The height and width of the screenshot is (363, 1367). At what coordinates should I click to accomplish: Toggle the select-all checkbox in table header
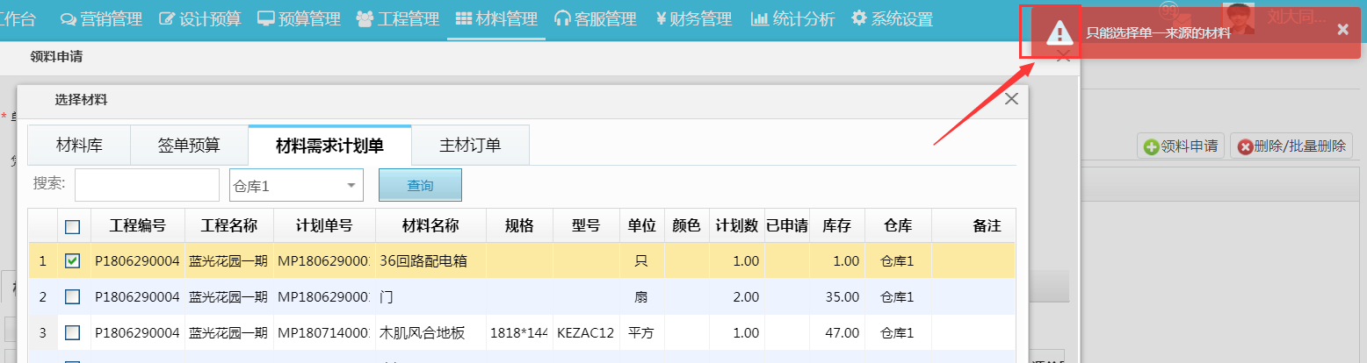click(73, 226)
